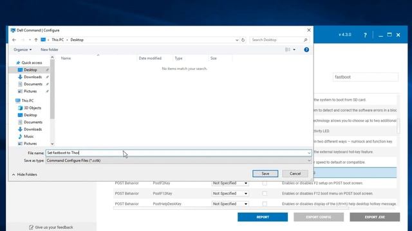This screenshot has height=231, width=412.
Task: Open PostF12Key value dropdown
Action: tap(230, 194)
